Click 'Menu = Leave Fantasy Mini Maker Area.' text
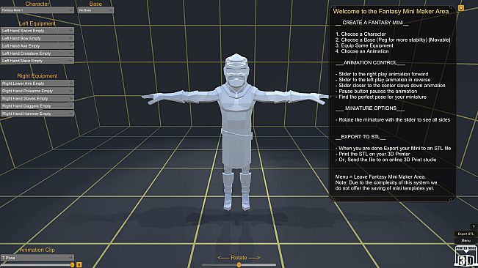The height and width of the screenshot is (268, 478). click(x=380, y=177)
